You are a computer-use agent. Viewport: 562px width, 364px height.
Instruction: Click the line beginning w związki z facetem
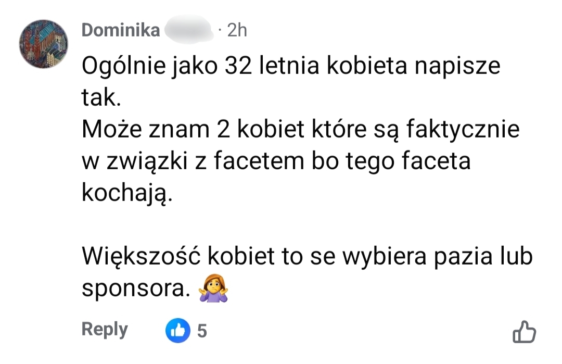point(276,161)
